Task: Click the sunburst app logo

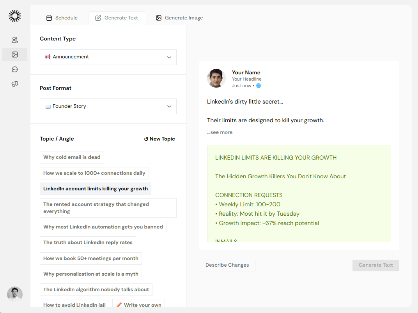Action: (15, 16)
